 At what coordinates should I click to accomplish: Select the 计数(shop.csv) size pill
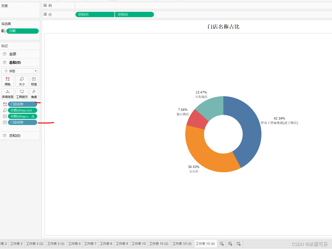[x=22, y=110]
